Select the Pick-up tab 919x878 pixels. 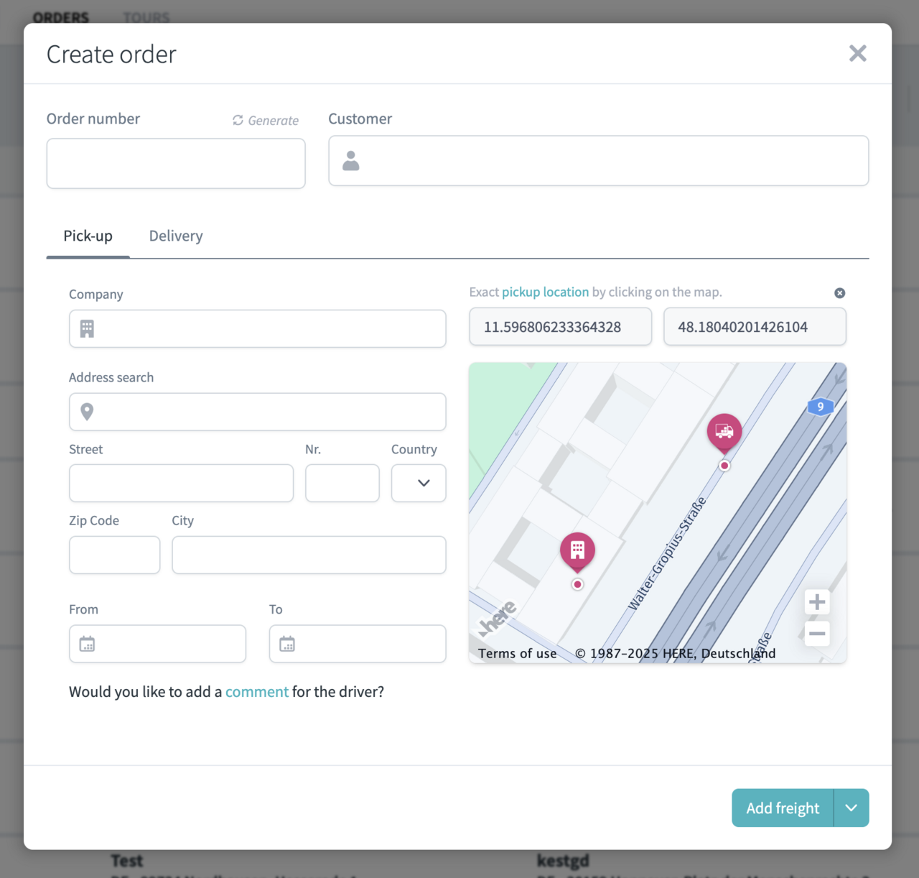pyautogui.click(x=88, y=236)
